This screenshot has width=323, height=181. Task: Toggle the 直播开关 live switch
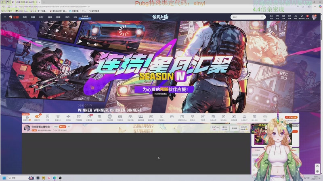[37, 117]
